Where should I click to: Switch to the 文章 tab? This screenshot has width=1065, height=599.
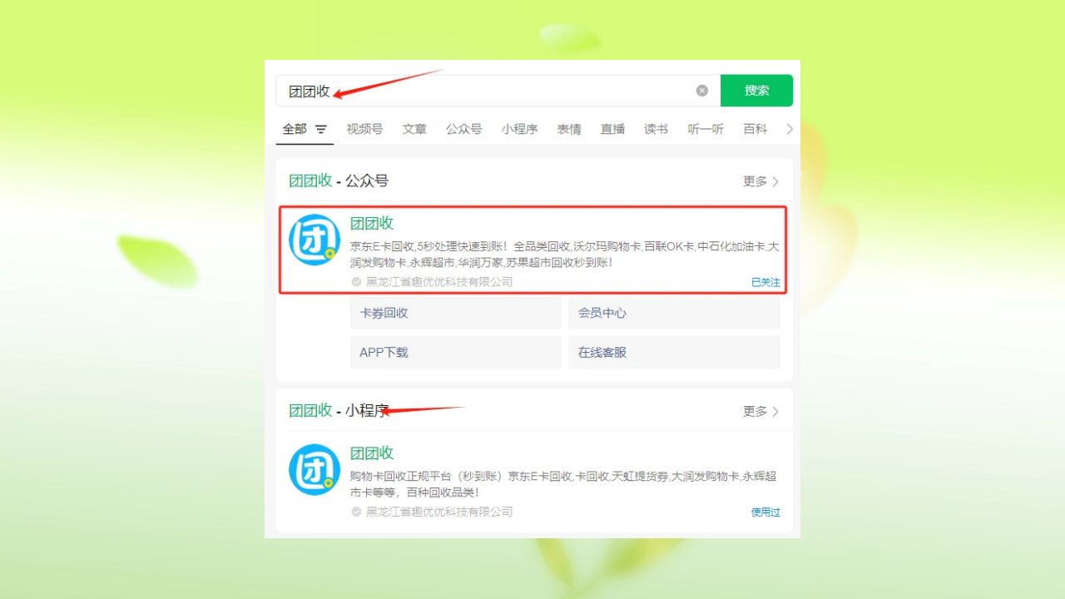point(414,129)
